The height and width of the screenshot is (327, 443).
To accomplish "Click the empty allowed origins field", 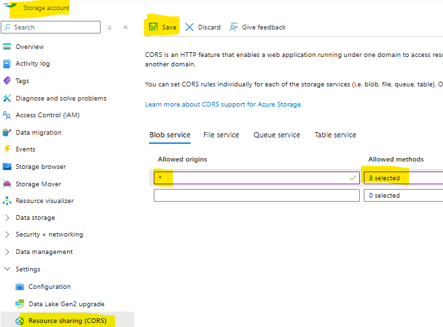I will (x=256, y=195).
